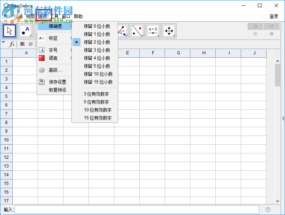Open Move tool dropdown triangle

(15, 36)
